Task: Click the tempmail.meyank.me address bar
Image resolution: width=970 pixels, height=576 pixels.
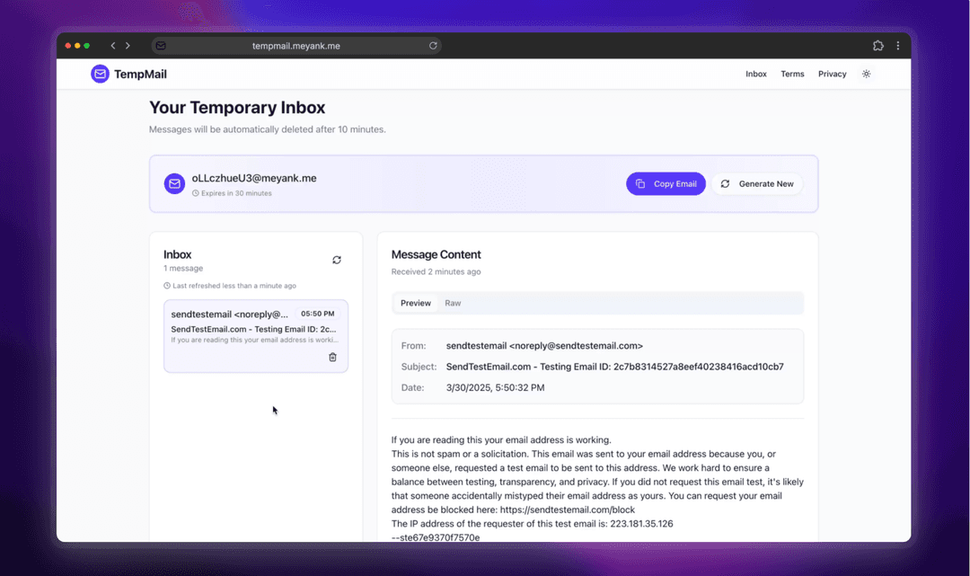Action: coord(295,45)
